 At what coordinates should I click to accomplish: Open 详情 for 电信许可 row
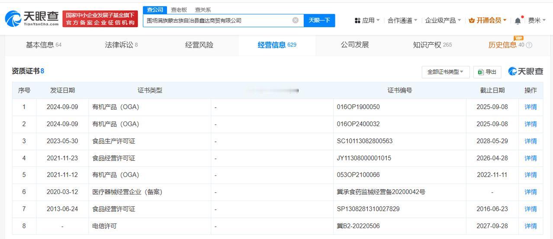(x=530, y=226)
